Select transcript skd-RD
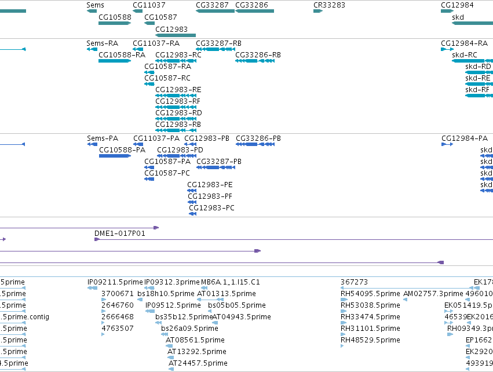Viewport: 493px width, 372px height. pos(478,67)
